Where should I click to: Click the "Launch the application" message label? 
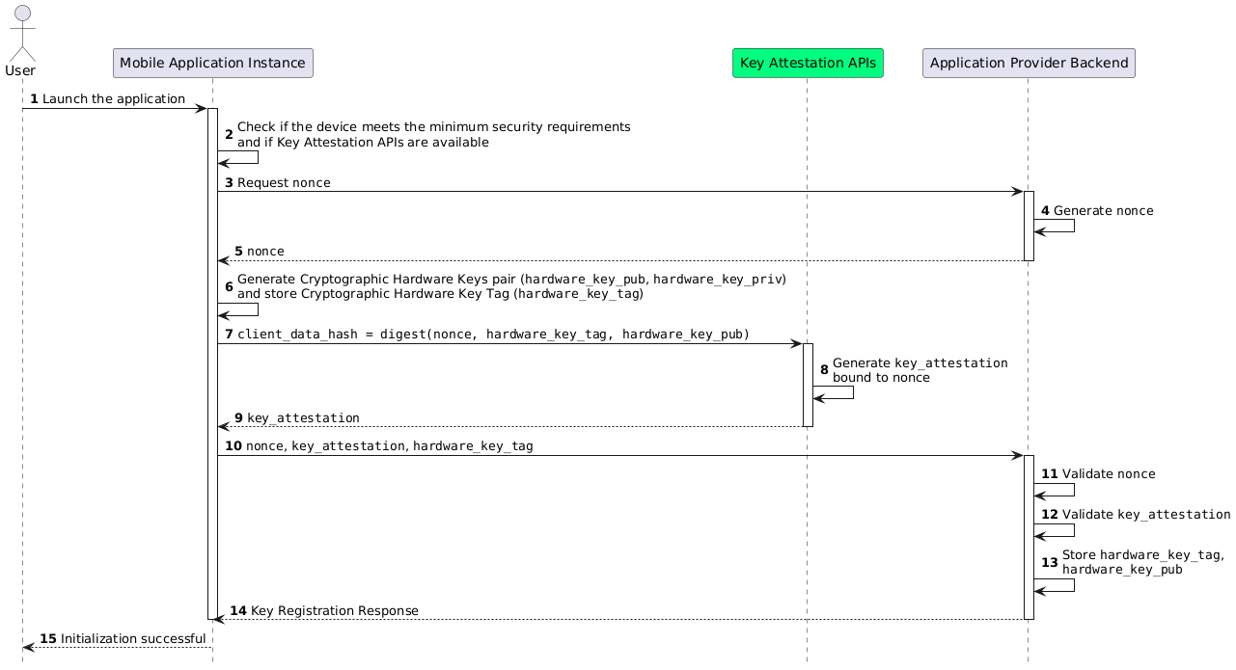tap(113, 99)
